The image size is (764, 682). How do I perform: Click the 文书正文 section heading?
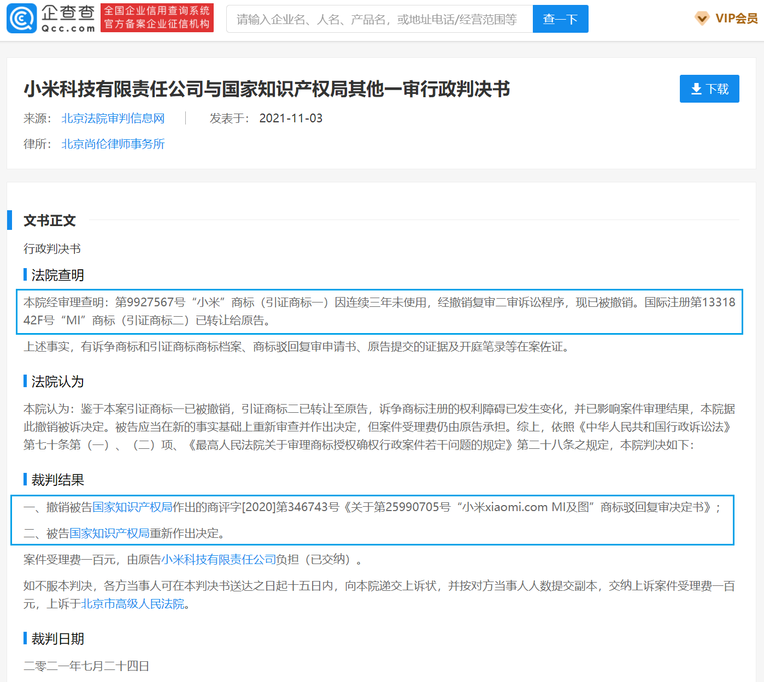click(50, 221)
